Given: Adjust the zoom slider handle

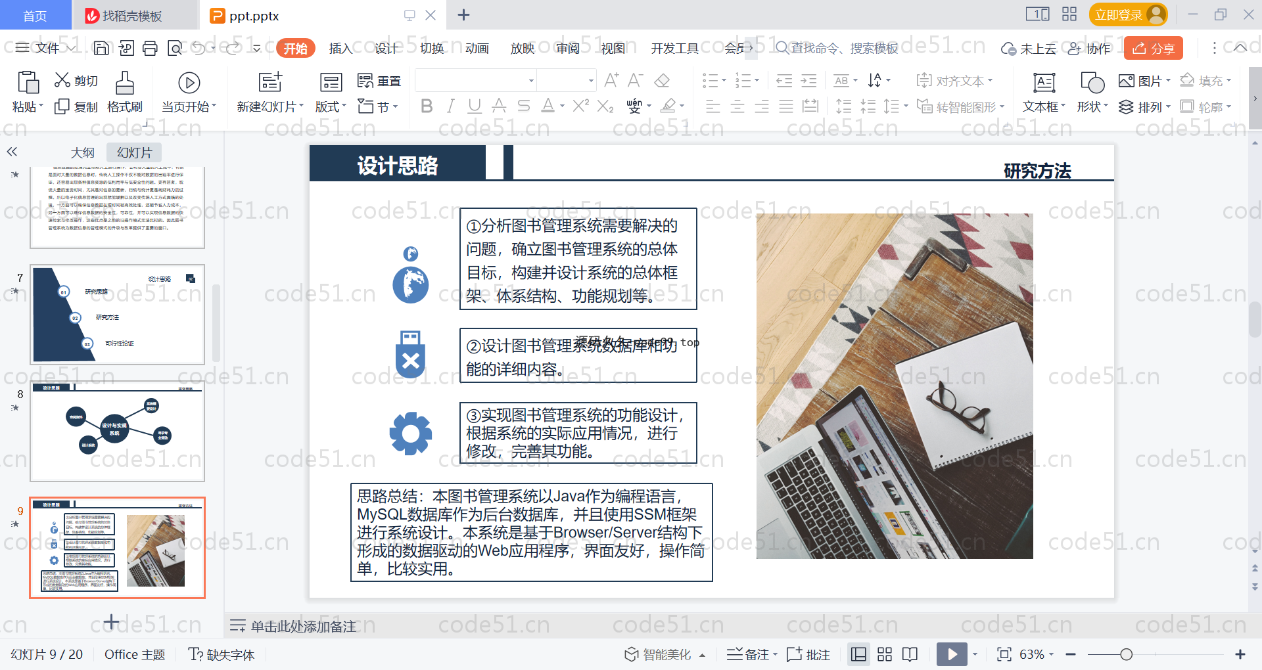Looking at the screenshot, I should point(1126,654).
